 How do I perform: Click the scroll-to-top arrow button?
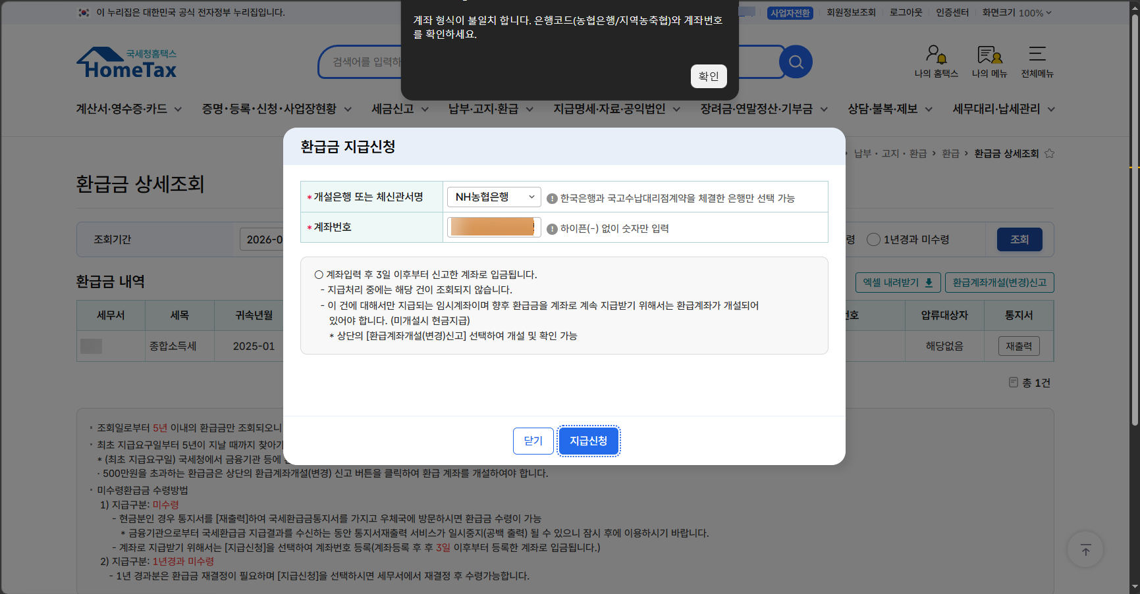1085,549
